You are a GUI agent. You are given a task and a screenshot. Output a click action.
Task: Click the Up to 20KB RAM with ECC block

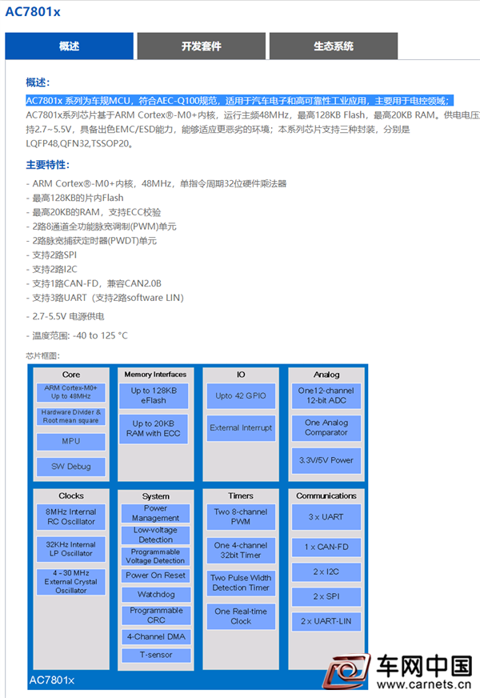[x=154, y=428]
